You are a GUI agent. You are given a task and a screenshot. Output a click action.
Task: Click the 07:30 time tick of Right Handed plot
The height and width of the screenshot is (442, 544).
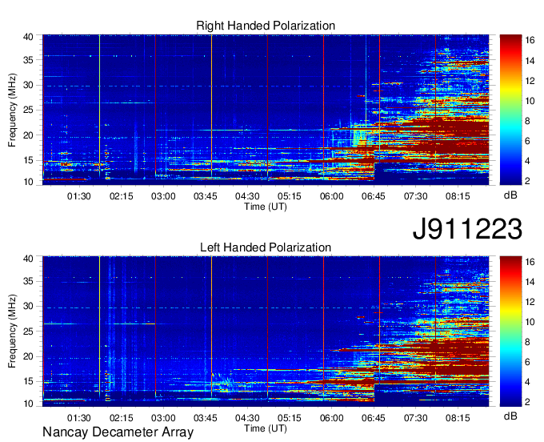pos(415,196)
